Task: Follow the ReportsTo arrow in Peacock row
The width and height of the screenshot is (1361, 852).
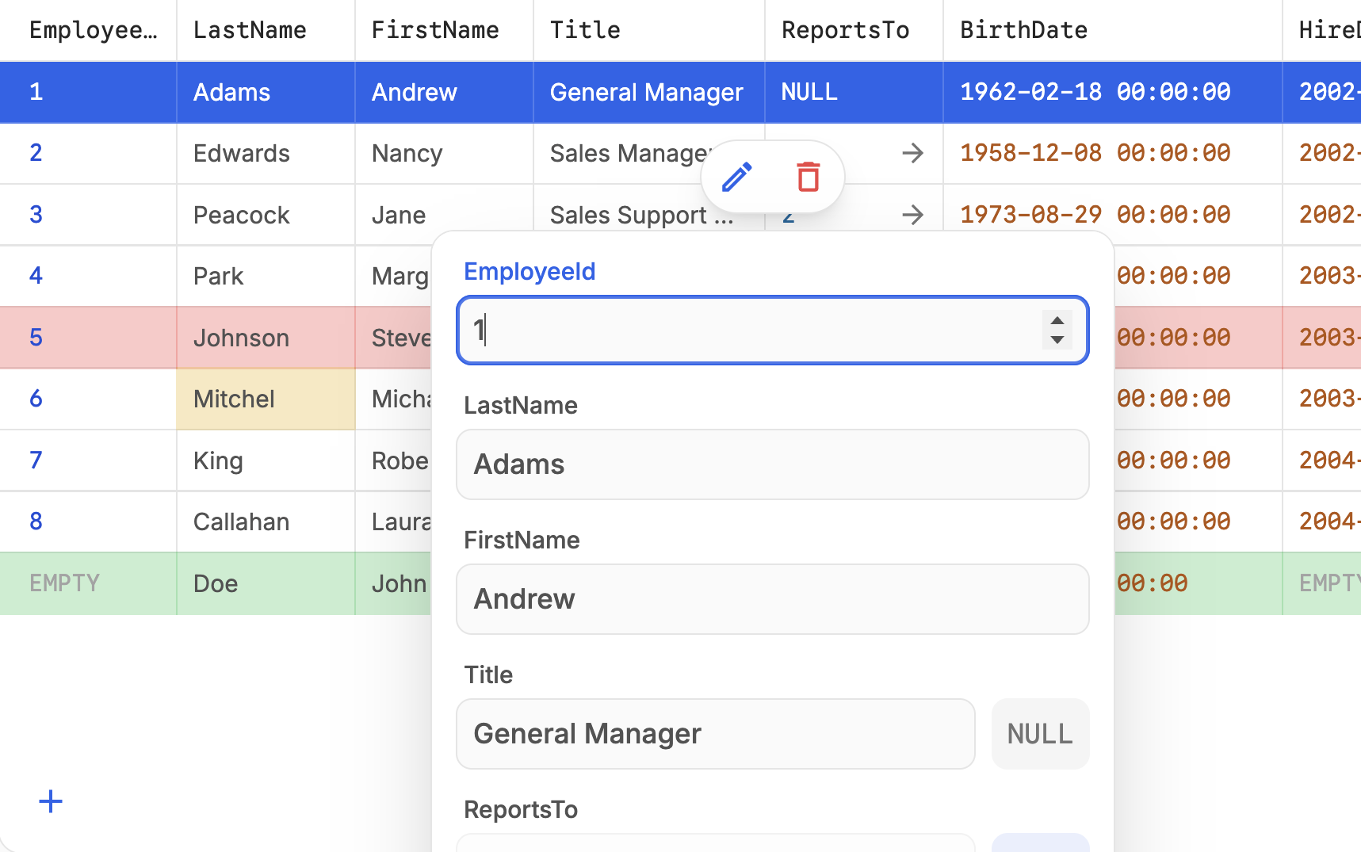Action: pos(912,215)
